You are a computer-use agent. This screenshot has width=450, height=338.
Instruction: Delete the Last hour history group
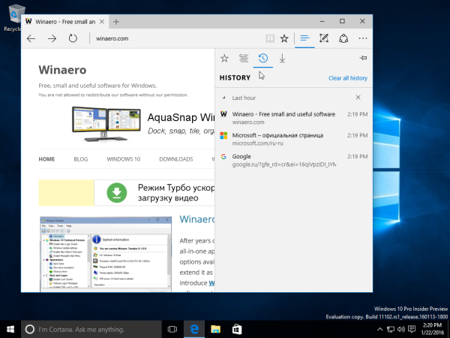point(358,98)
